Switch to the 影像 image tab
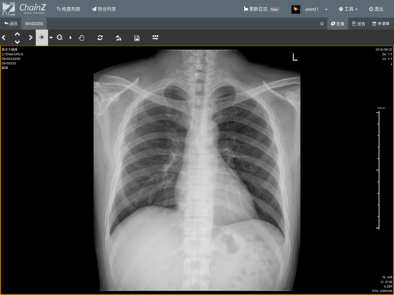This screenshot has height=295, width=394. pos(338,24)
